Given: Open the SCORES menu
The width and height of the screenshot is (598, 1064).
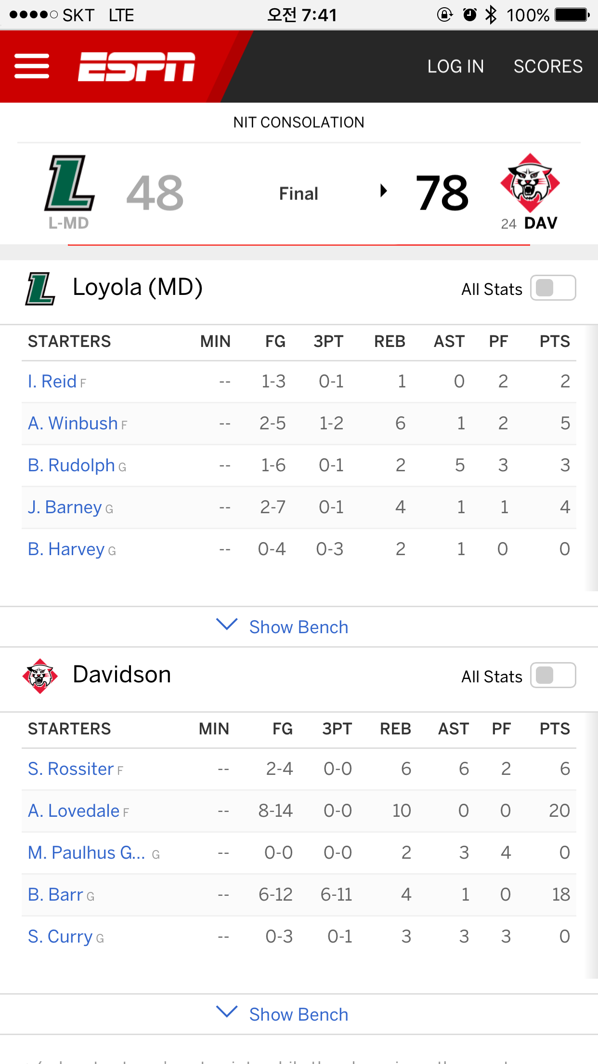Looking at the screenshot, I should click(x=548, y=66).
